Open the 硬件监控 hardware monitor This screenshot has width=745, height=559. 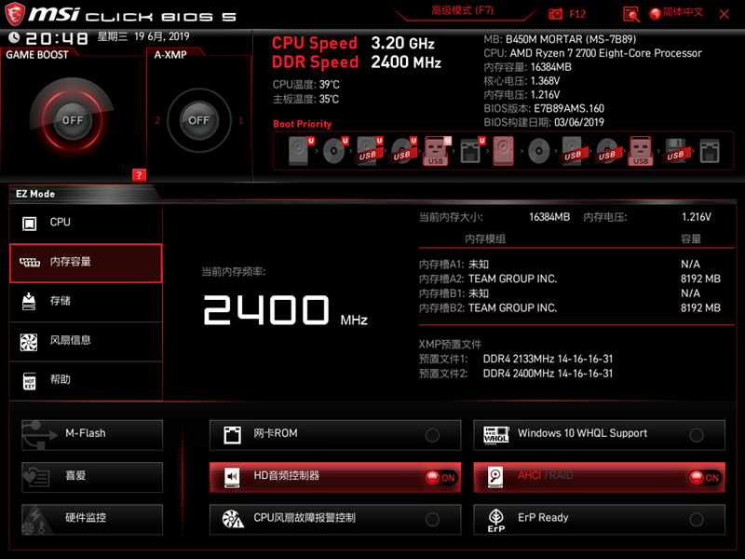click(92, 519)
